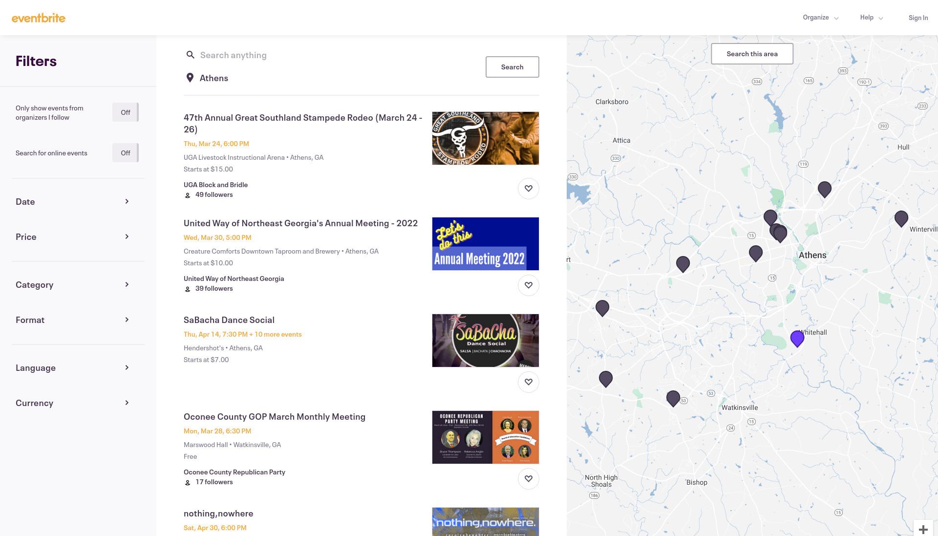The width and height of the screenshot is (938, 536).
Task: Open the Organize dropdown menu
Action: point(821,18)
